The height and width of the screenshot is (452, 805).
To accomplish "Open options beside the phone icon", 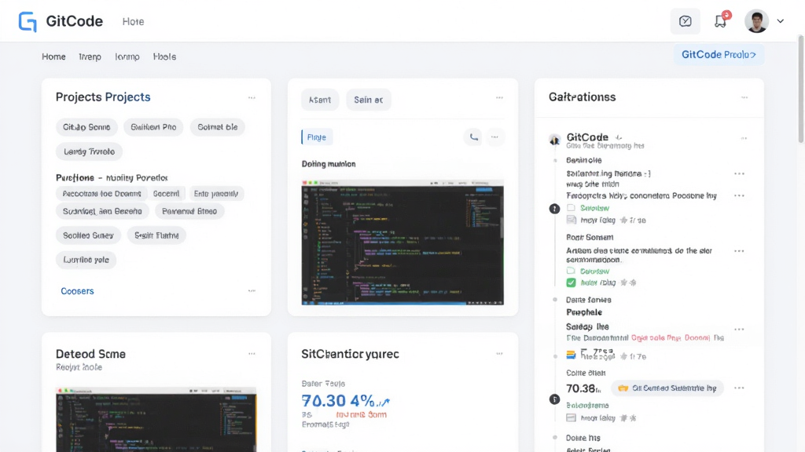I will pos(494,137).
